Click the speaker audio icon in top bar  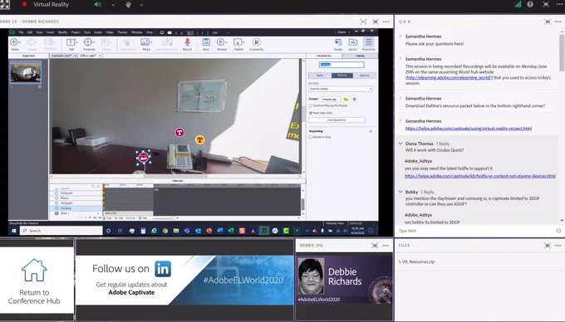click(97, 5)
